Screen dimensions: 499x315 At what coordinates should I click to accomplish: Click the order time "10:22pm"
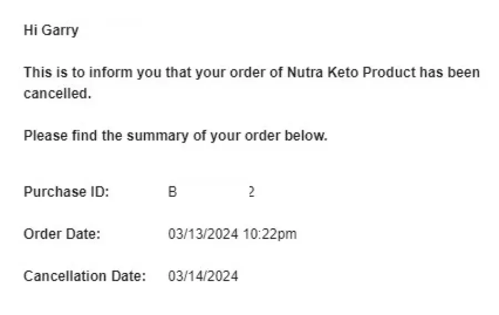tap(270, 235)
